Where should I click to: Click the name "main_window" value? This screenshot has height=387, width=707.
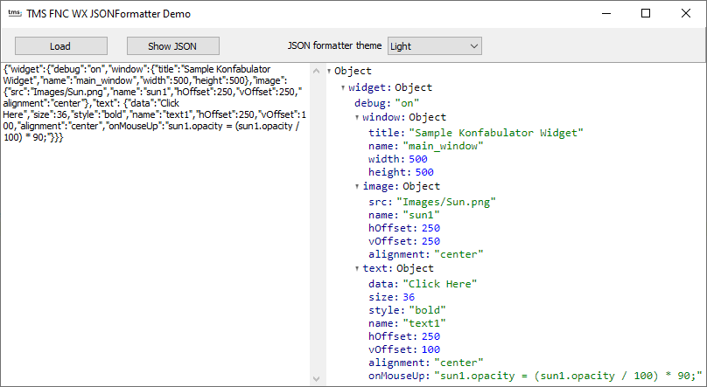443,146
